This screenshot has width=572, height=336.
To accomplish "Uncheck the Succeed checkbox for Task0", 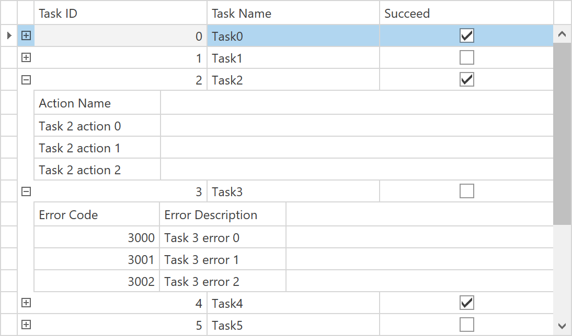I will point(466,35).
